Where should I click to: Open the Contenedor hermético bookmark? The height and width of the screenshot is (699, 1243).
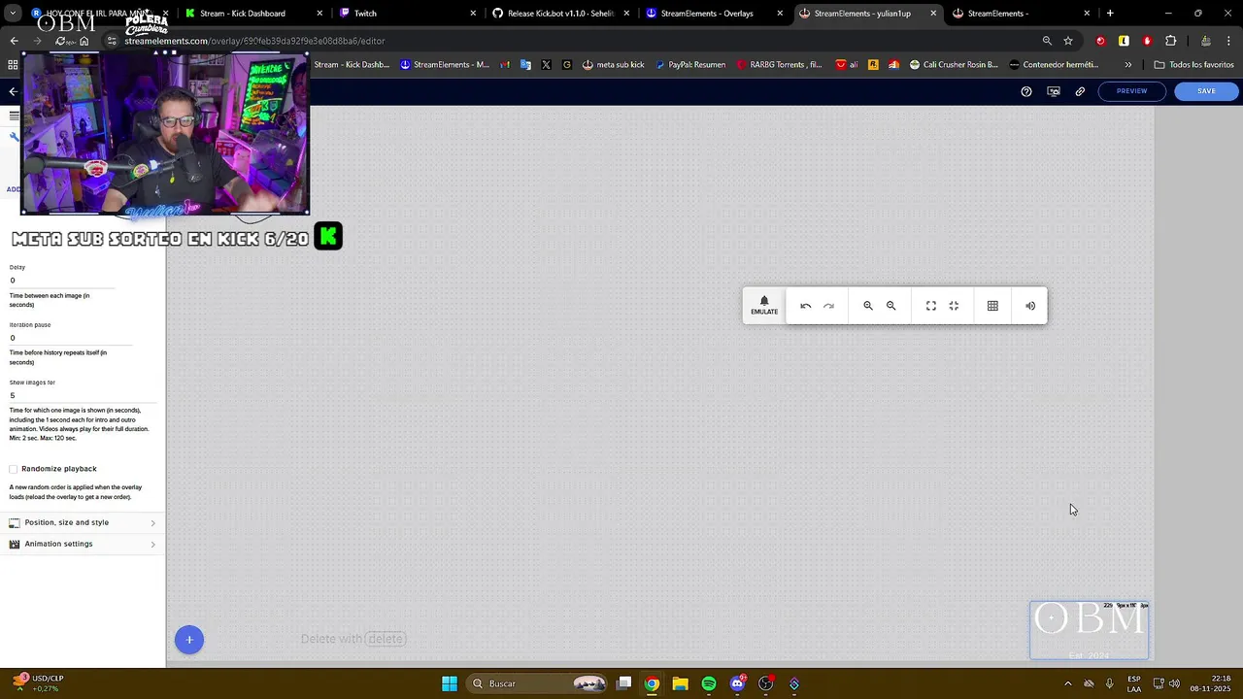click(x=1054, y=65)
